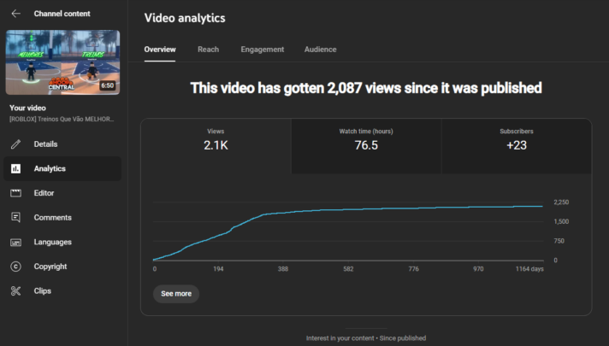Switch to the Reach tab
This screenshot has width=609, height=346.
[x=208, y=50]
